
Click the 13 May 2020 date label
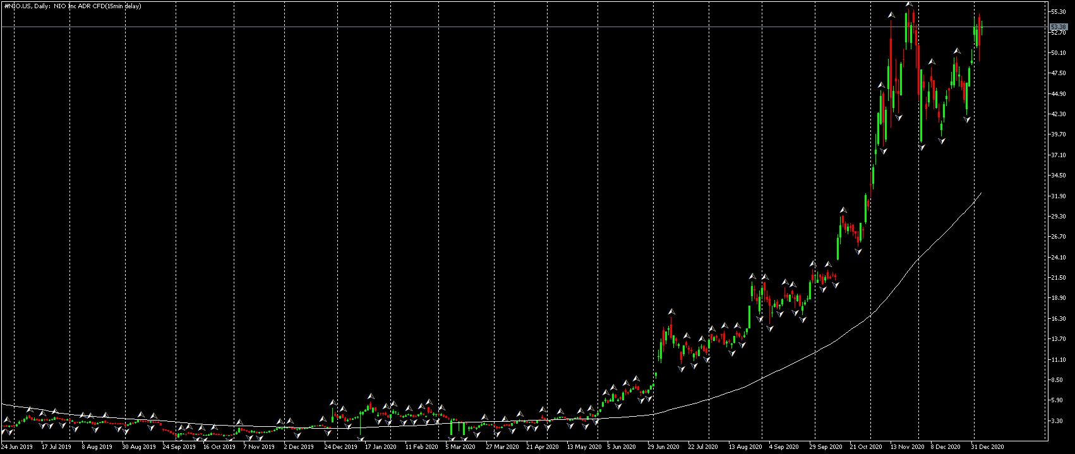tap(584, 447)
